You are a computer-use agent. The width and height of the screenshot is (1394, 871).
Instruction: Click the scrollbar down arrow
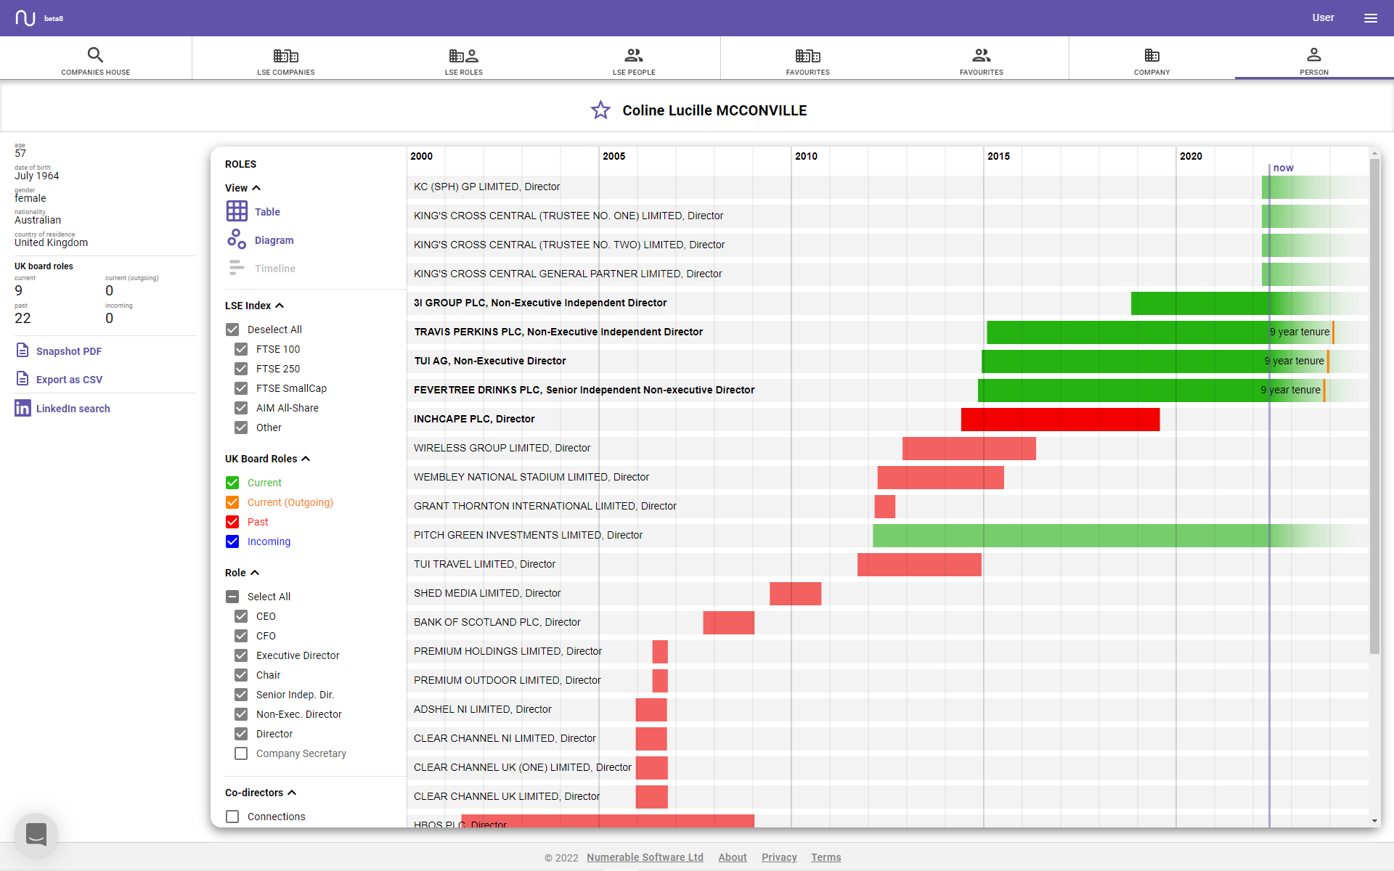(1374, 821)
